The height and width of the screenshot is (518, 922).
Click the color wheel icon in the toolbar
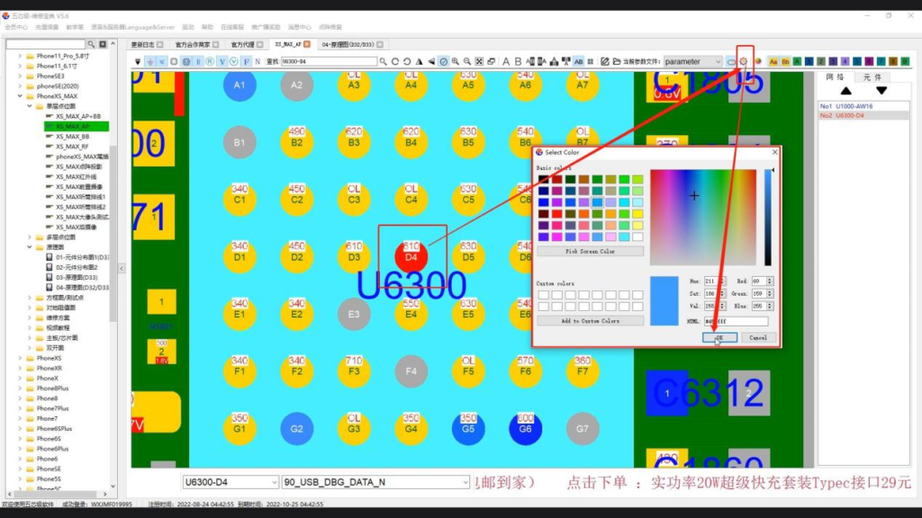coord(758,61)
